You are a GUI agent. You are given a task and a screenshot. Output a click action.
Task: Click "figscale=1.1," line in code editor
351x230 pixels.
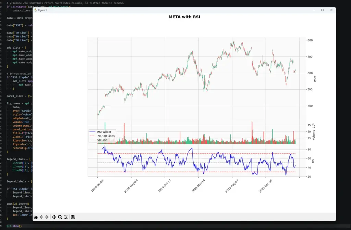tap(22, 144)
